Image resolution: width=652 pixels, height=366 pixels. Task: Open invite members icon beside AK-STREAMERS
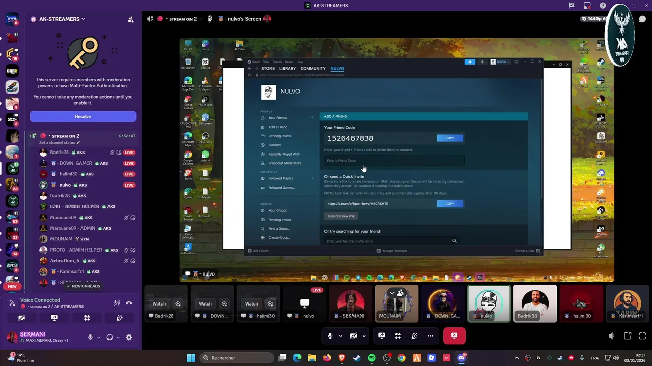click(x=131, y=19)
